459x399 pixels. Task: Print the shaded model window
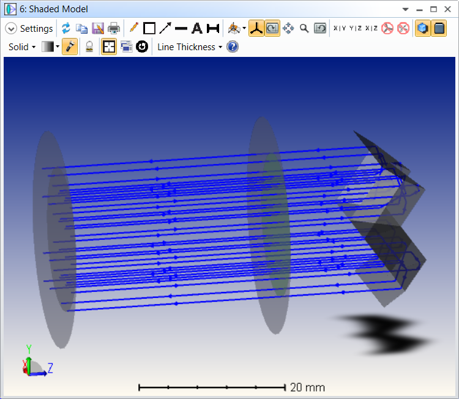point(114,28)
